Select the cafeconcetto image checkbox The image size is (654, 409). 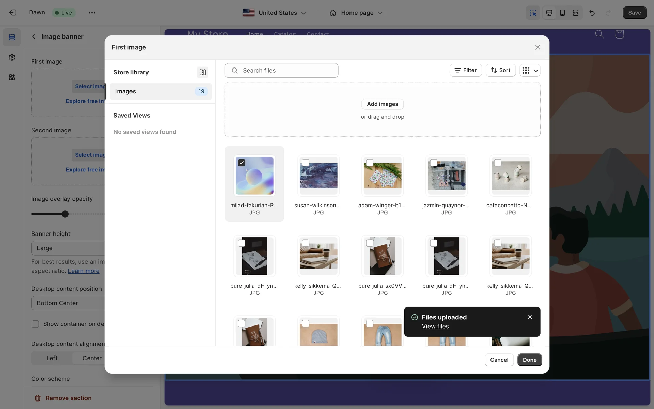pyautogui.click(x=498, y=163)
